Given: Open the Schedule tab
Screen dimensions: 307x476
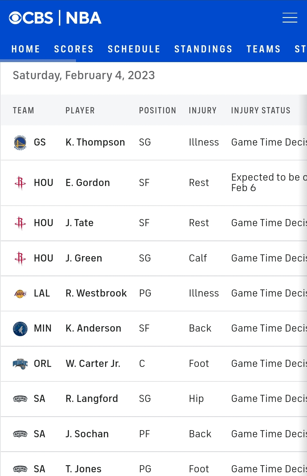Looking at the screenshot, I should [134, 49].
